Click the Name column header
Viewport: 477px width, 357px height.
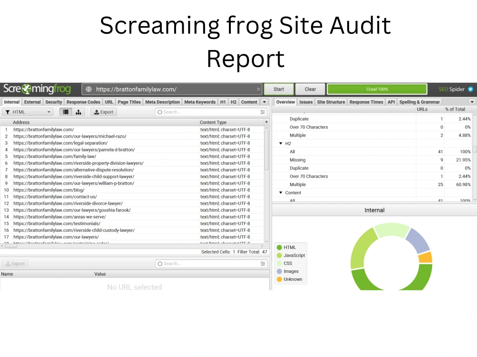coord(47,274)
